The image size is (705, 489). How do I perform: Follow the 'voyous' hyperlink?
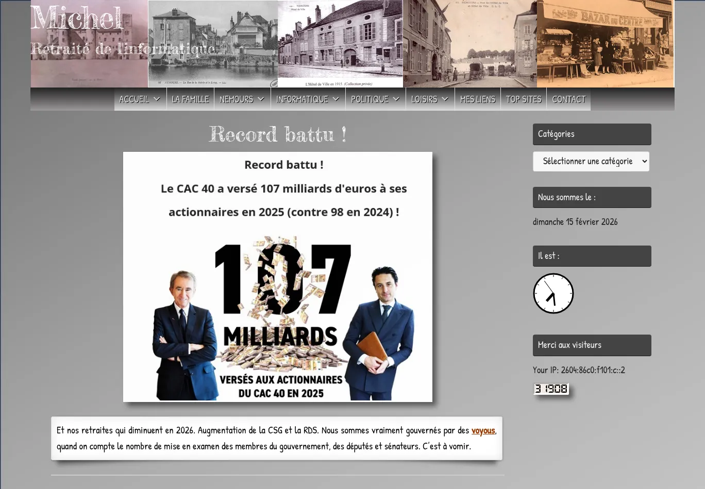[x=483, y=430]
